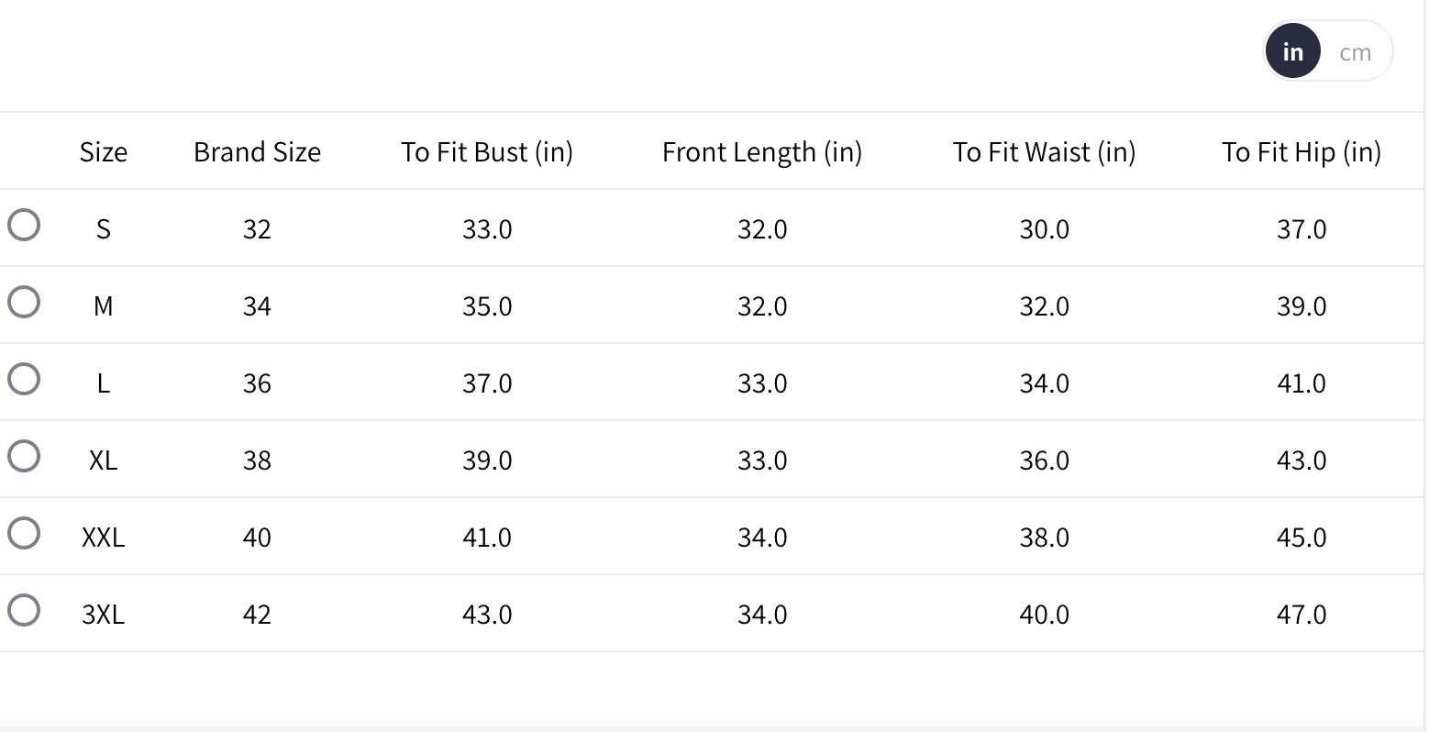Click the XXL size label
This screenshot has height=732, width=1429.
click(104, 537)
